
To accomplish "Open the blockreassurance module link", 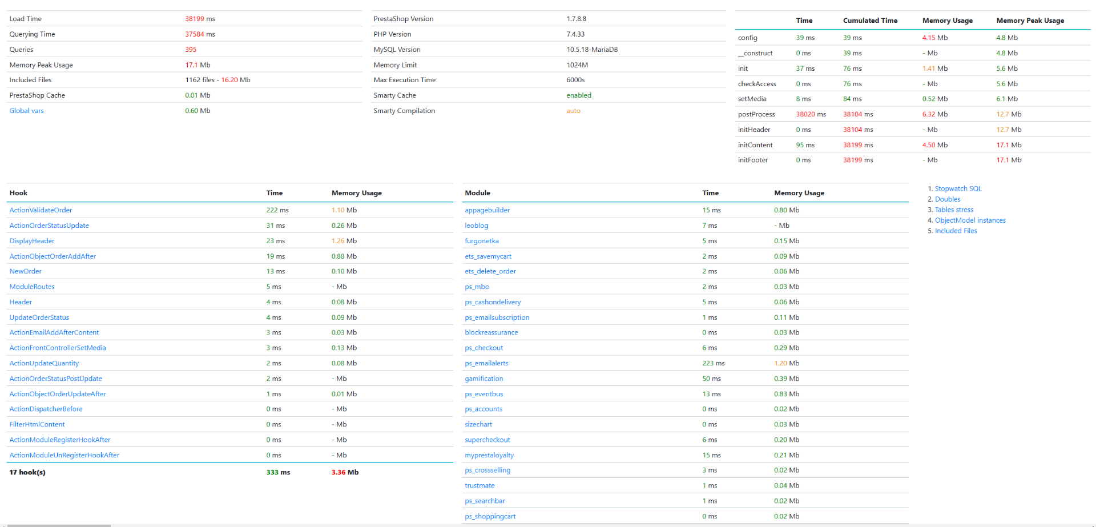I will click(x=491, y=332).
